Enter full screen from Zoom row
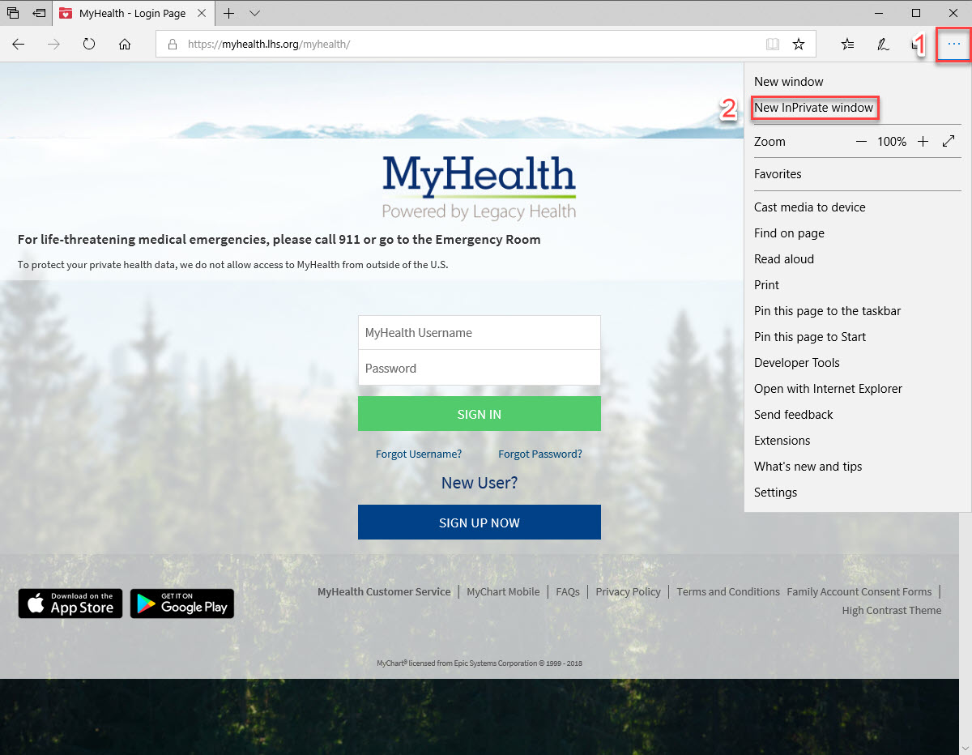The width and height of the screenshot is (972, 755). point(949,142)
